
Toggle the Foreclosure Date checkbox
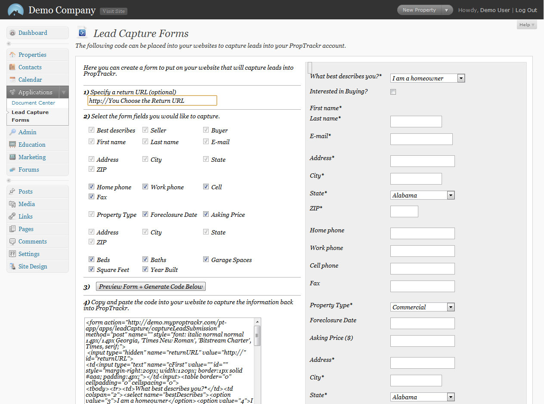tap(145, 215)
